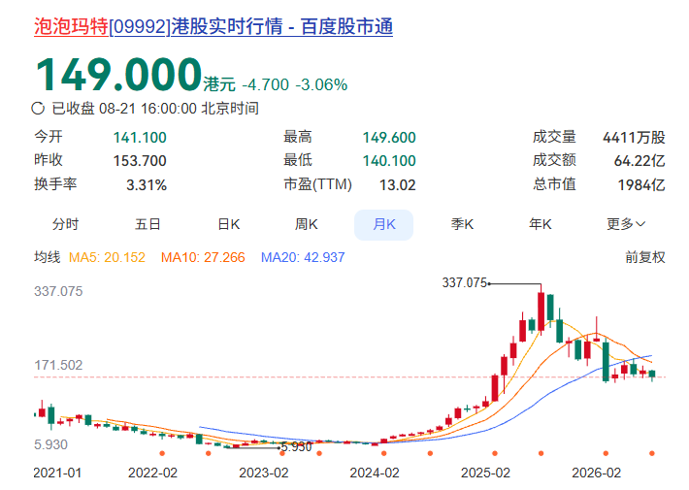Click the 总市值 value 1984亿
The image size is (689, 490).
(641, 185)
